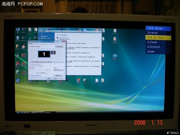
Task: Choose Dot by Dot view mode
Action: point(158,37)
